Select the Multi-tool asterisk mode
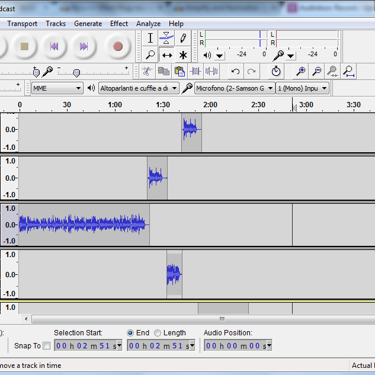The height and width of the screenshot is (375, 375). click(x=183, y=55)
